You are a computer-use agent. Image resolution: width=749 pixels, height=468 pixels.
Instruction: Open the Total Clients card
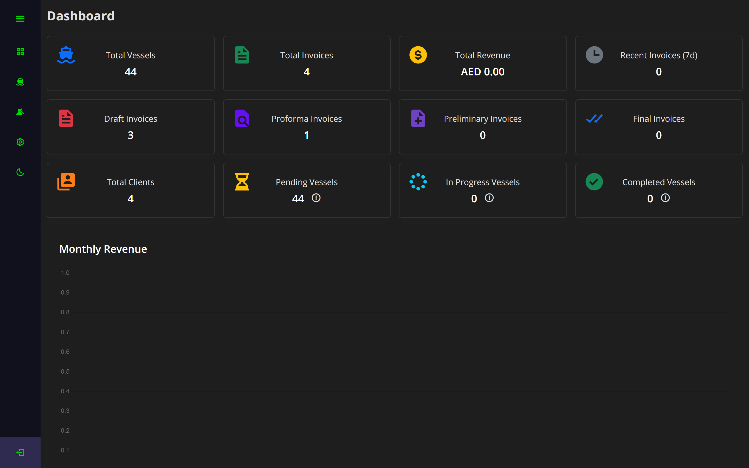coord(131,190)
